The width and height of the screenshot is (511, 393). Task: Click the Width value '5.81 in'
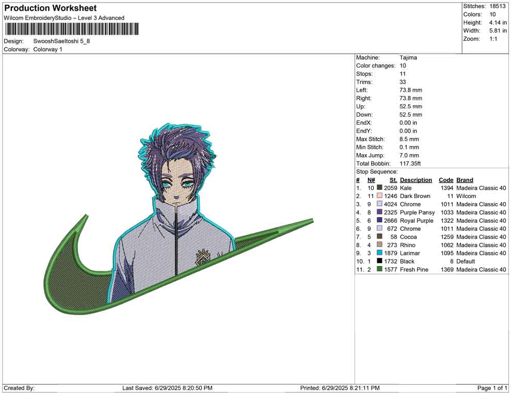498,30
